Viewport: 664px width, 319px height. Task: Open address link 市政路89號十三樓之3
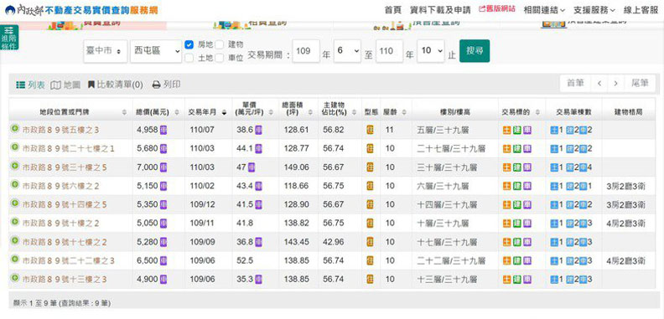65,280
